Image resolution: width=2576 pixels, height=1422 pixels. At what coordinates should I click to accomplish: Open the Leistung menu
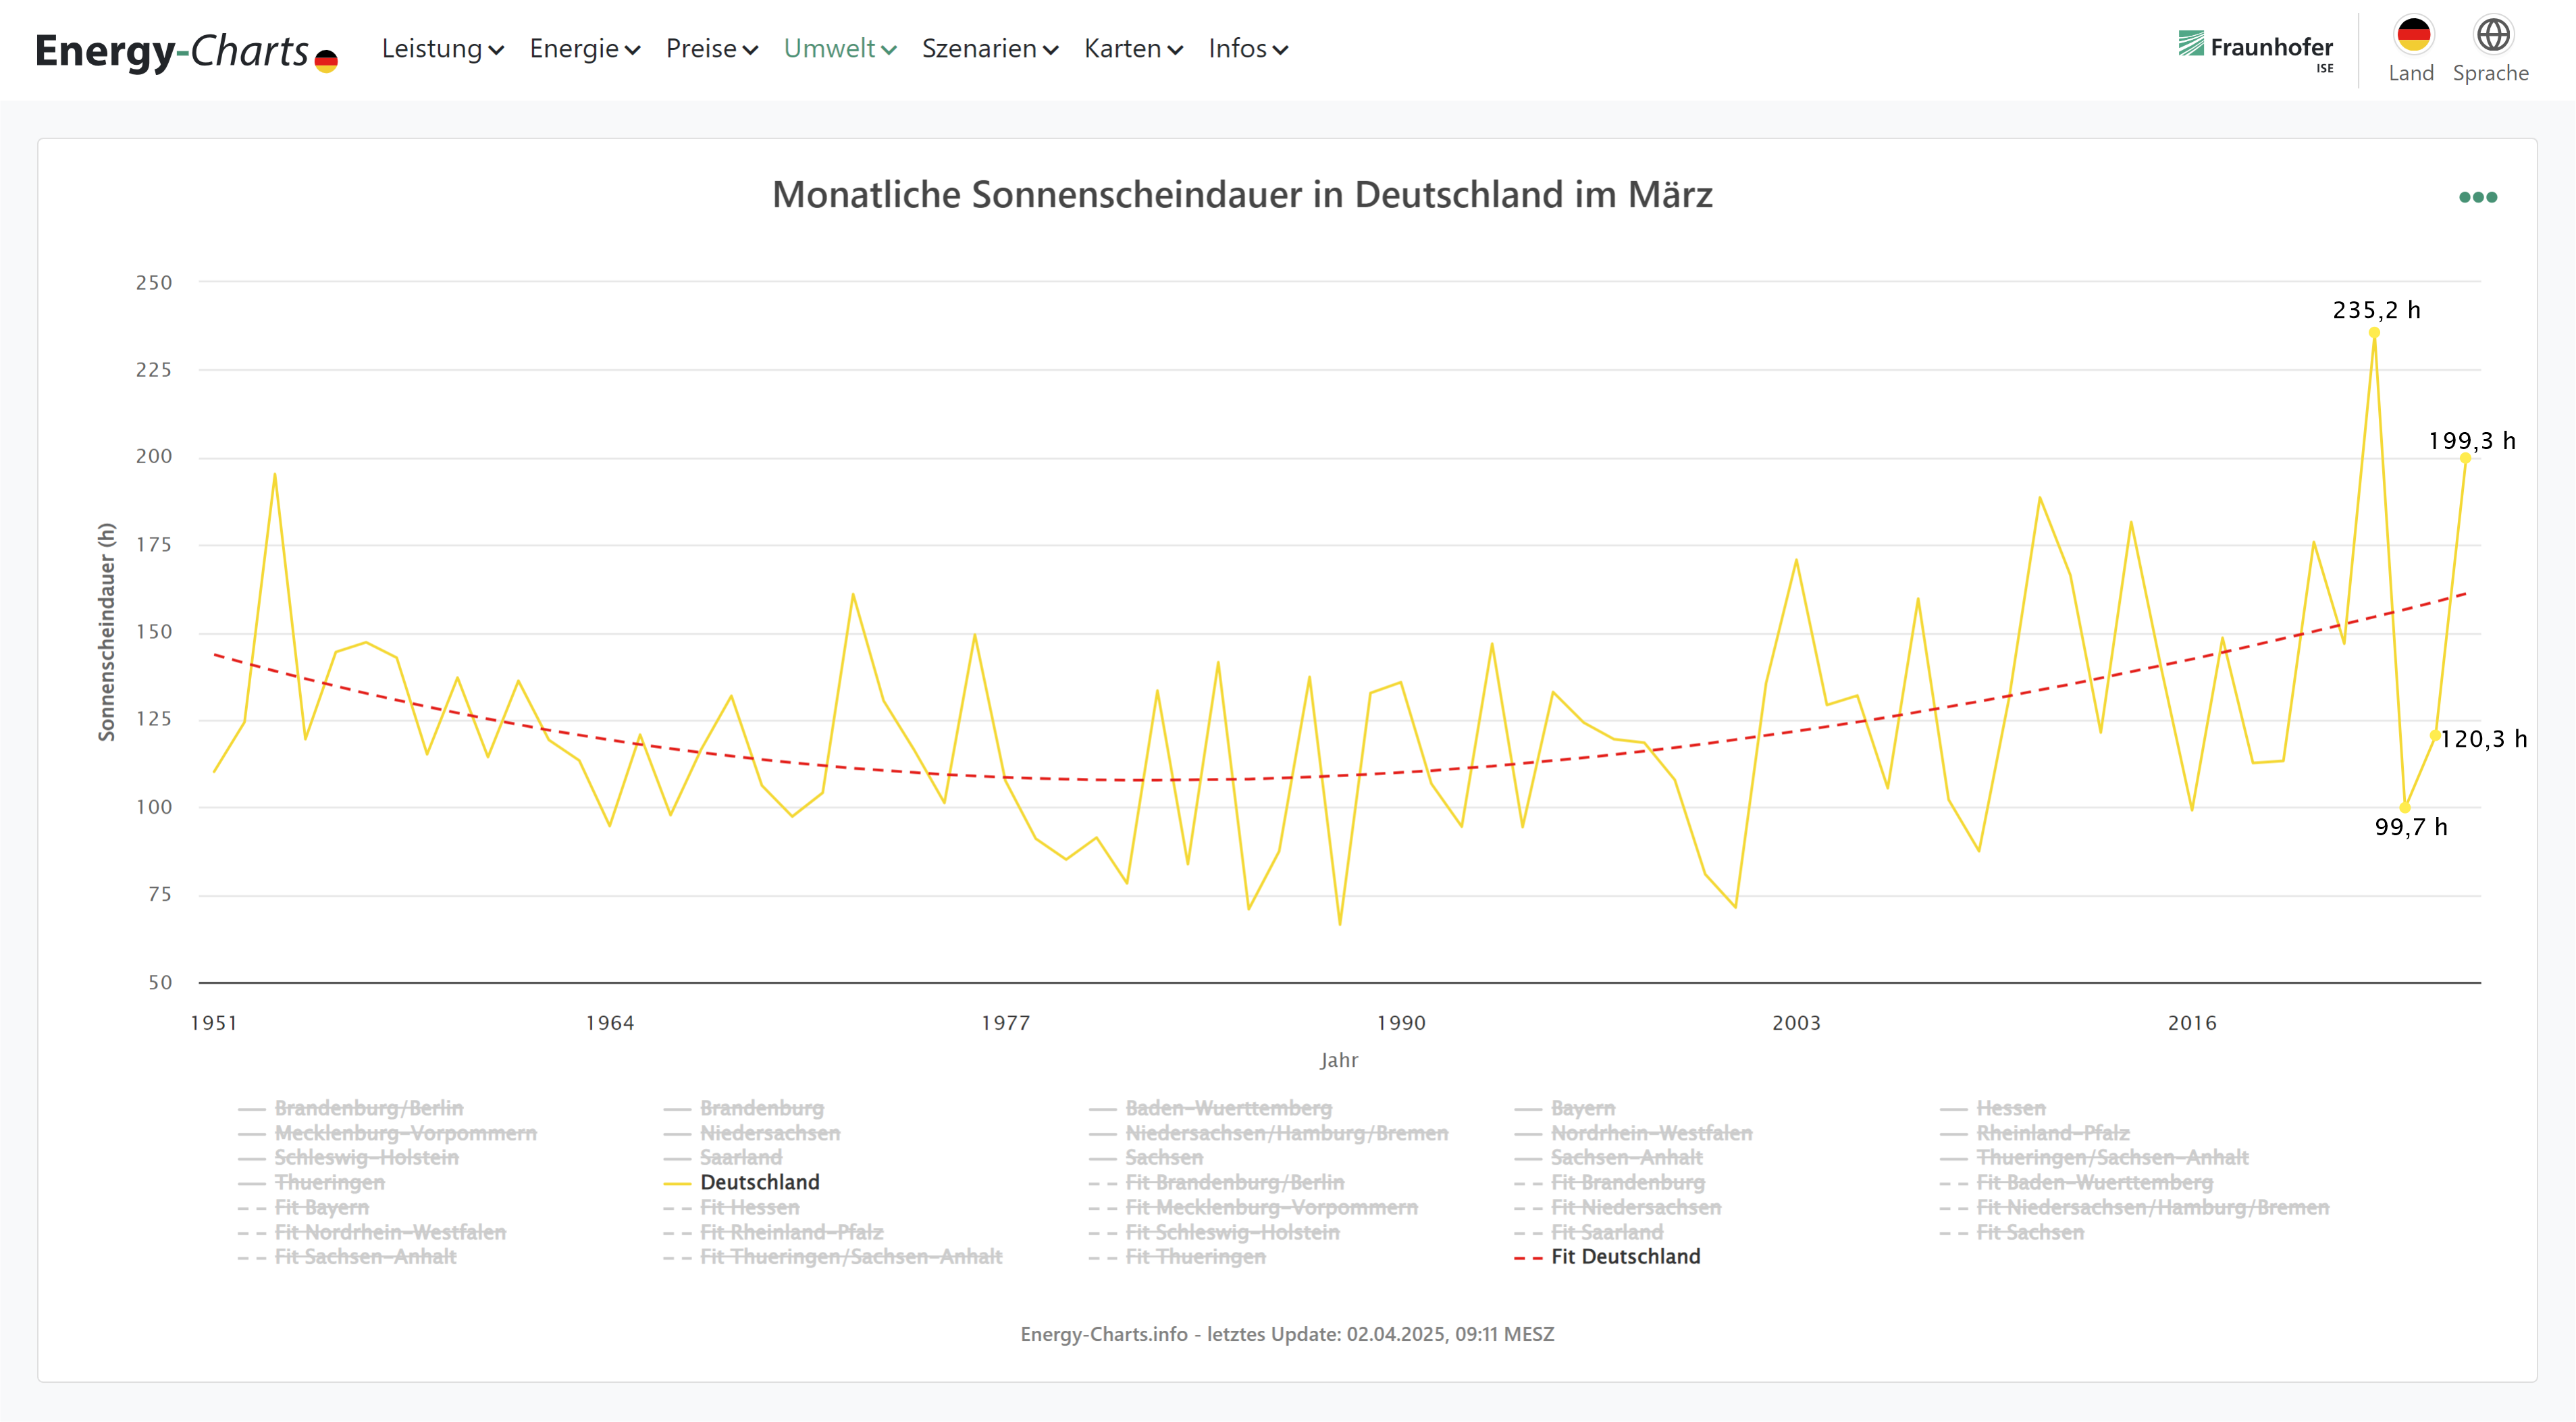(443, 48)
